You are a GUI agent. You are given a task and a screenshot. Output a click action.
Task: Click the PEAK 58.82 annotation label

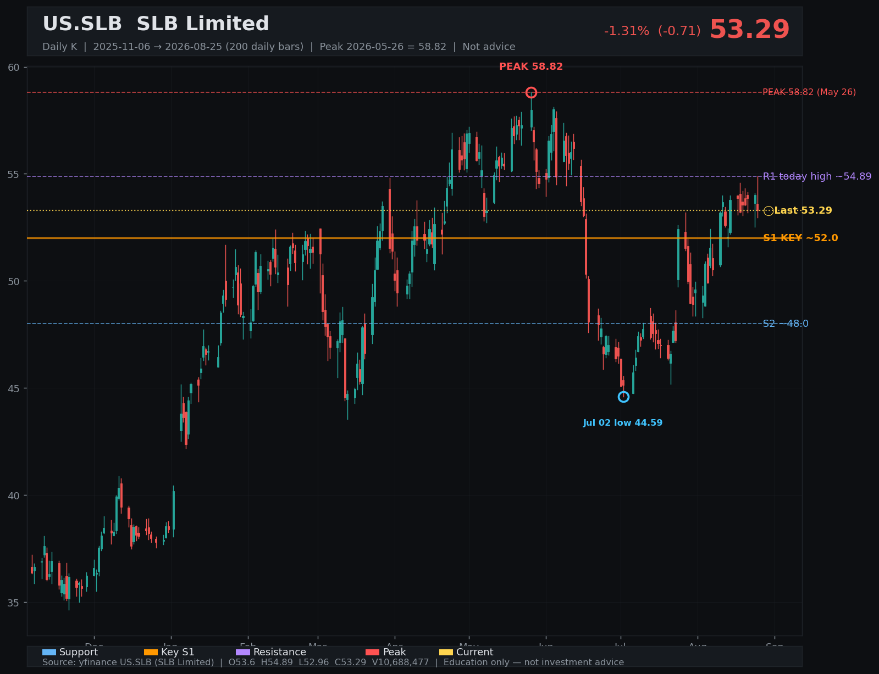531,67
